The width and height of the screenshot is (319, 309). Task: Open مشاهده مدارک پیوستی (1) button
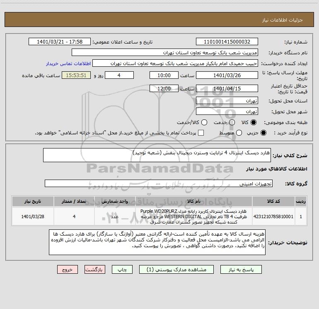(x=176, y=270)
